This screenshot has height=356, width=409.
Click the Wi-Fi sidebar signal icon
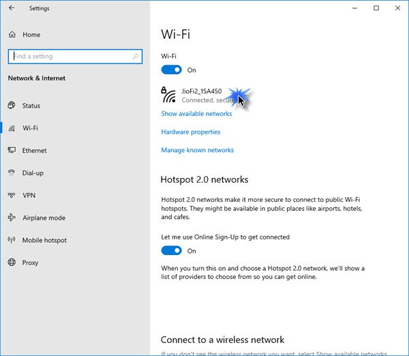tap(12, 128)
